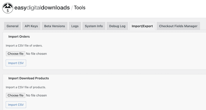Select the System Info tab
206x110 pixels.
94,26
